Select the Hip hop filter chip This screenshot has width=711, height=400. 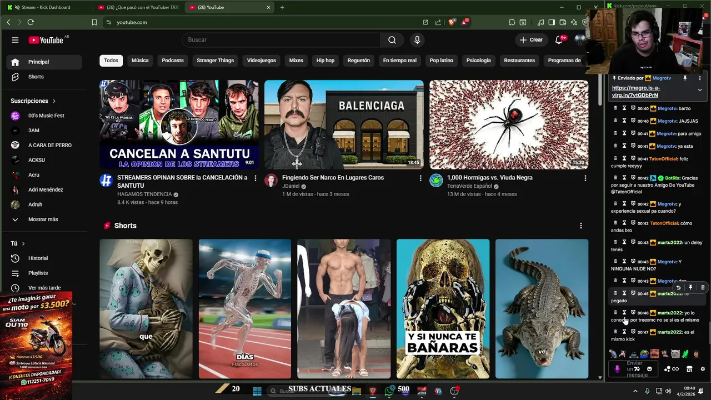tap(326, 61)
